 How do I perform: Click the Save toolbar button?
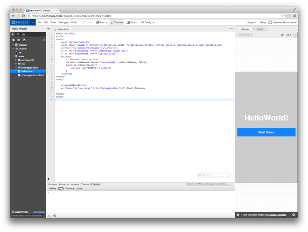click(x=87, y=22)
